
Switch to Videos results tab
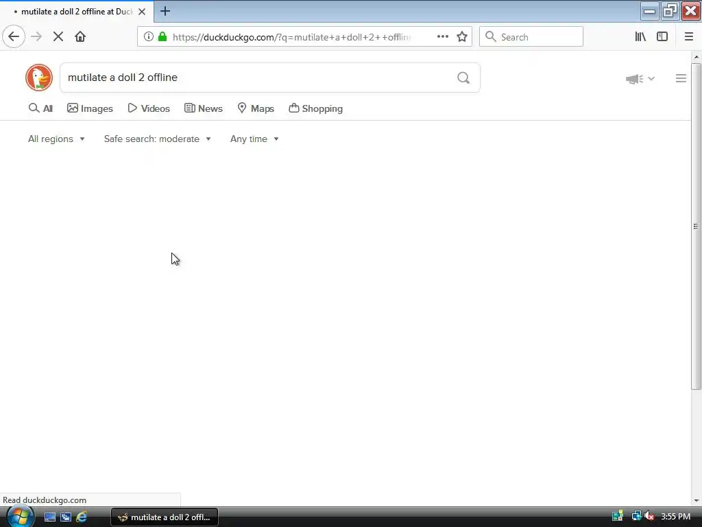point(149,108)
